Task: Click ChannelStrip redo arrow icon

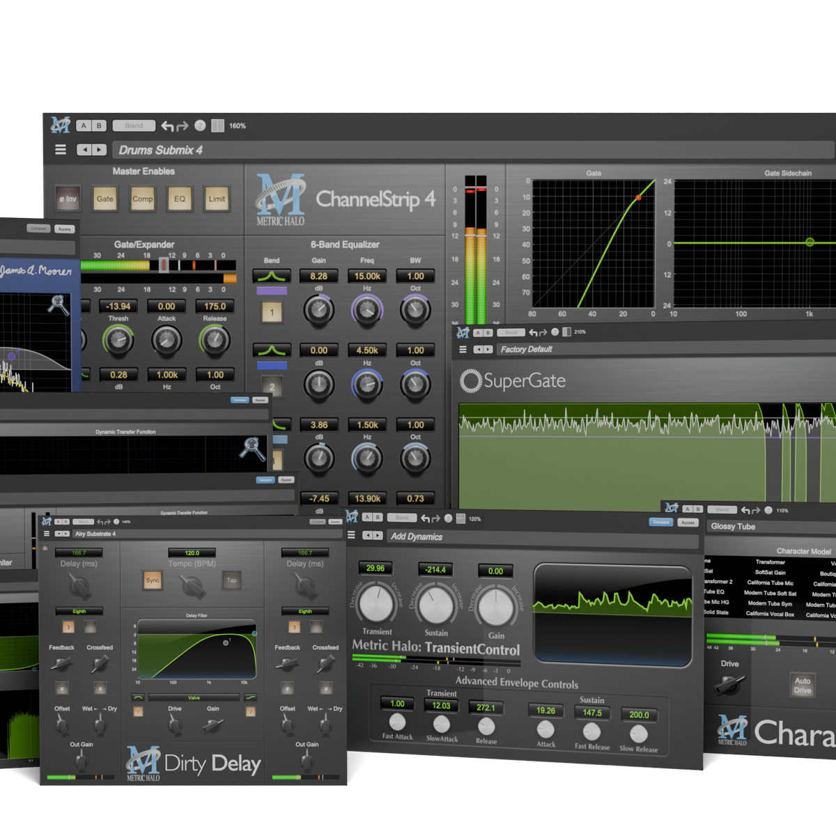Action: point(183,126)
